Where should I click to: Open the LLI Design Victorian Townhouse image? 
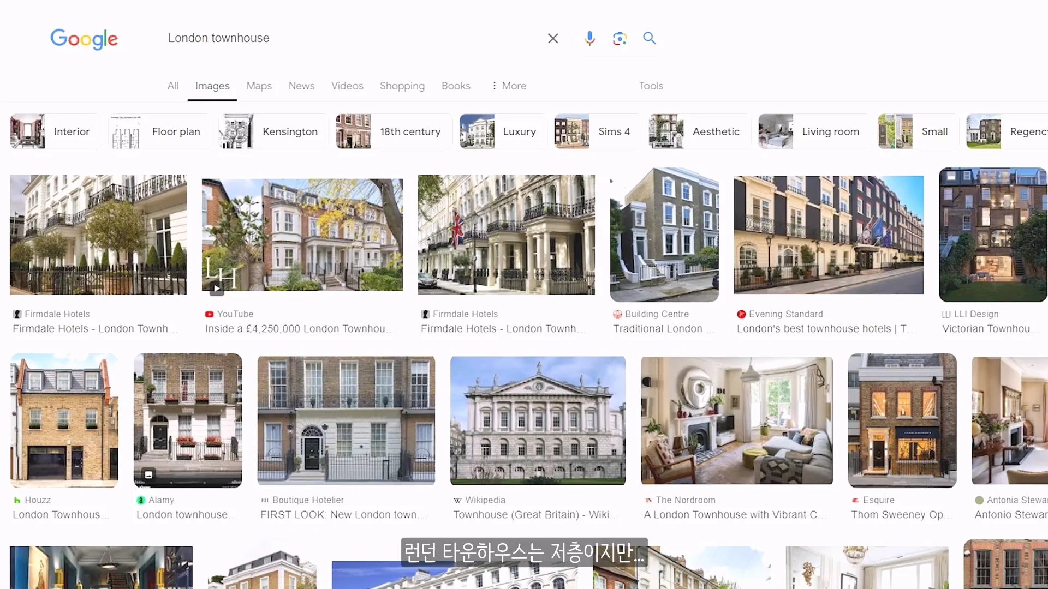pos(993,235)
